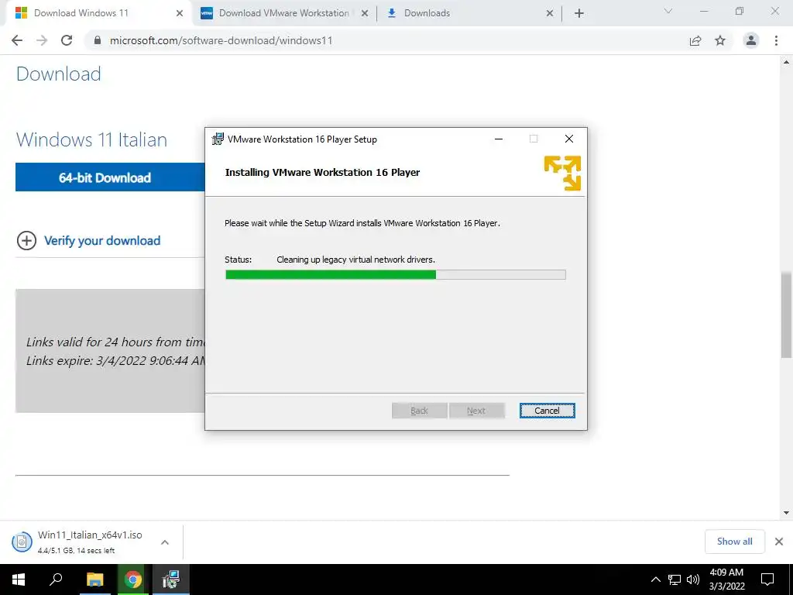Image resolution: width=793 pixels, height=595 pixels.
Task: Click the Installing VMware Workstation 16 Player heading
Action: pos(322,173)
